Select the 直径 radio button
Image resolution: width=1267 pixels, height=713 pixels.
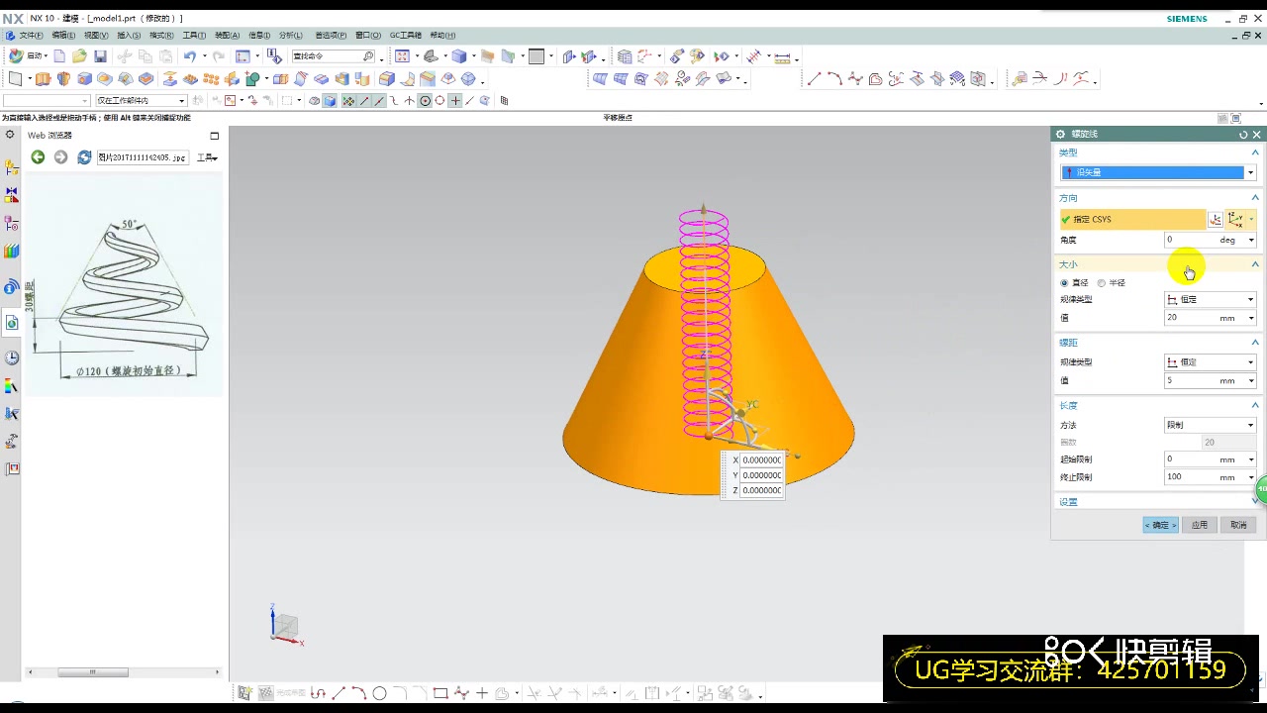[1064, 283]
